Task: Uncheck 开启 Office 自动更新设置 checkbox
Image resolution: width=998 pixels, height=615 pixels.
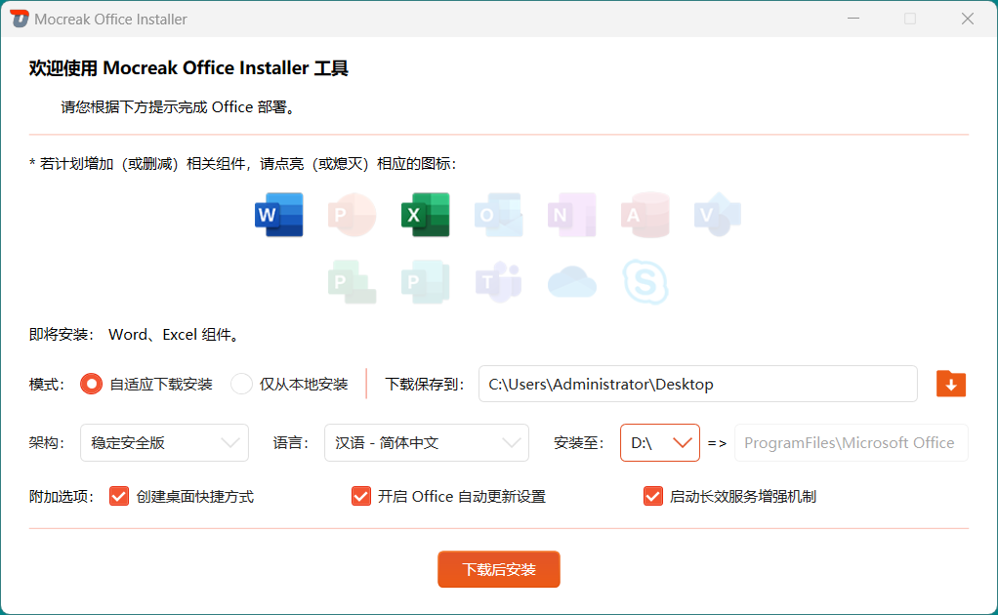Action: pyautogui.click(x=361, y=496)
